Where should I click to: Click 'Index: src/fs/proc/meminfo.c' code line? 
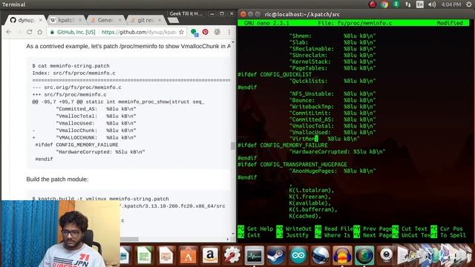[74, 73]
